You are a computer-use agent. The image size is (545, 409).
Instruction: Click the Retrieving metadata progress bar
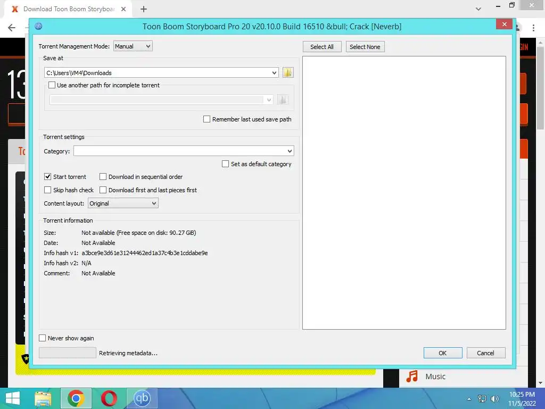point(68,353)
